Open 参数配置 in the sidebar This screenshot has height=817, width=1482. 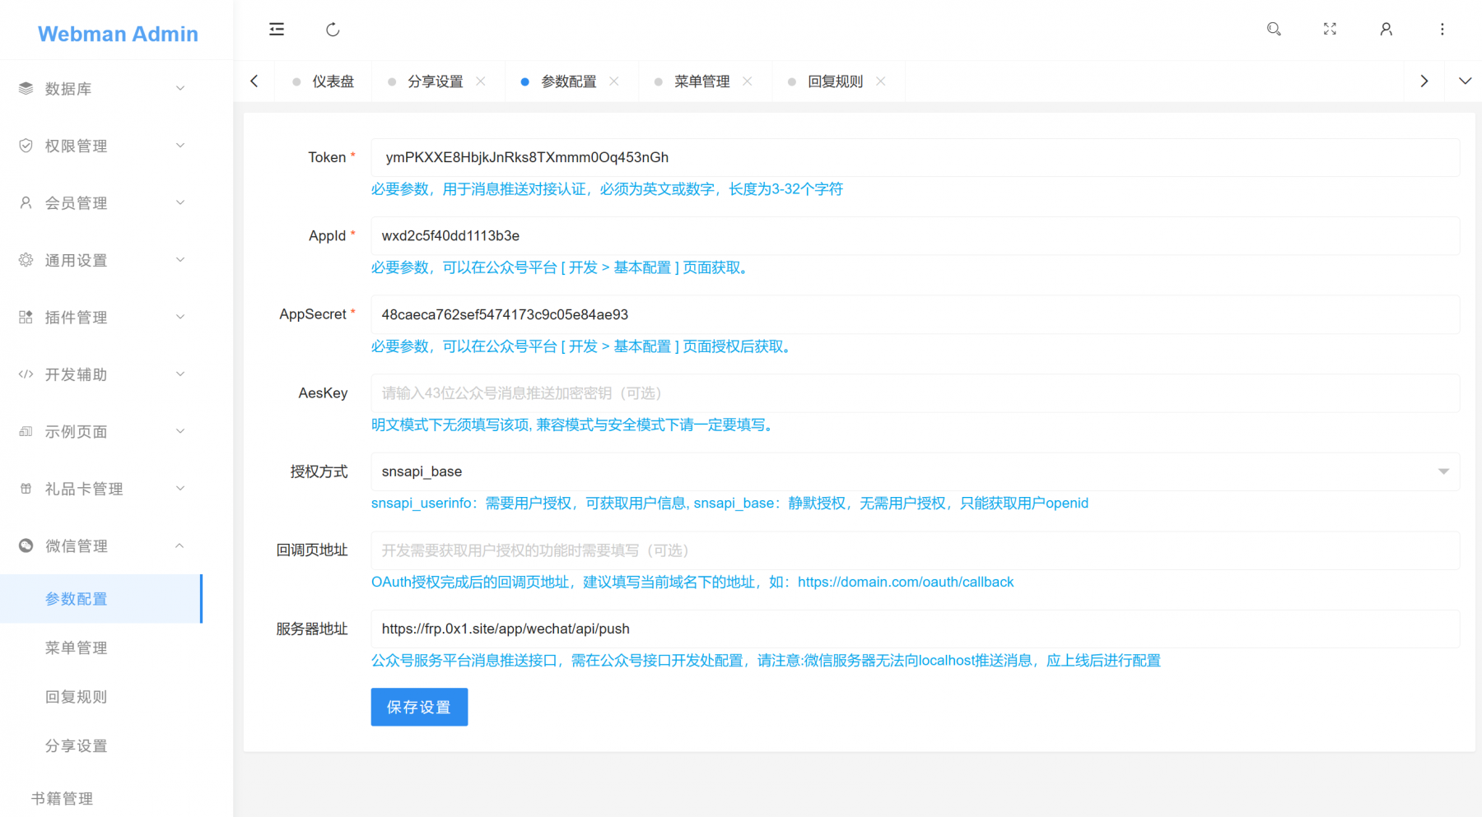point(101,599)
